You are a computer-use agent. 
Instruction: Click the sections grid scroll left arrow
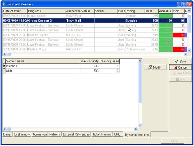(5, 129)
